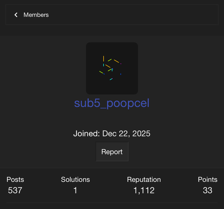The width and height of the screenshot is (224, 209).
Task: Click the 537 posts count
Action: pyautogui.click(x=15, y=191)
